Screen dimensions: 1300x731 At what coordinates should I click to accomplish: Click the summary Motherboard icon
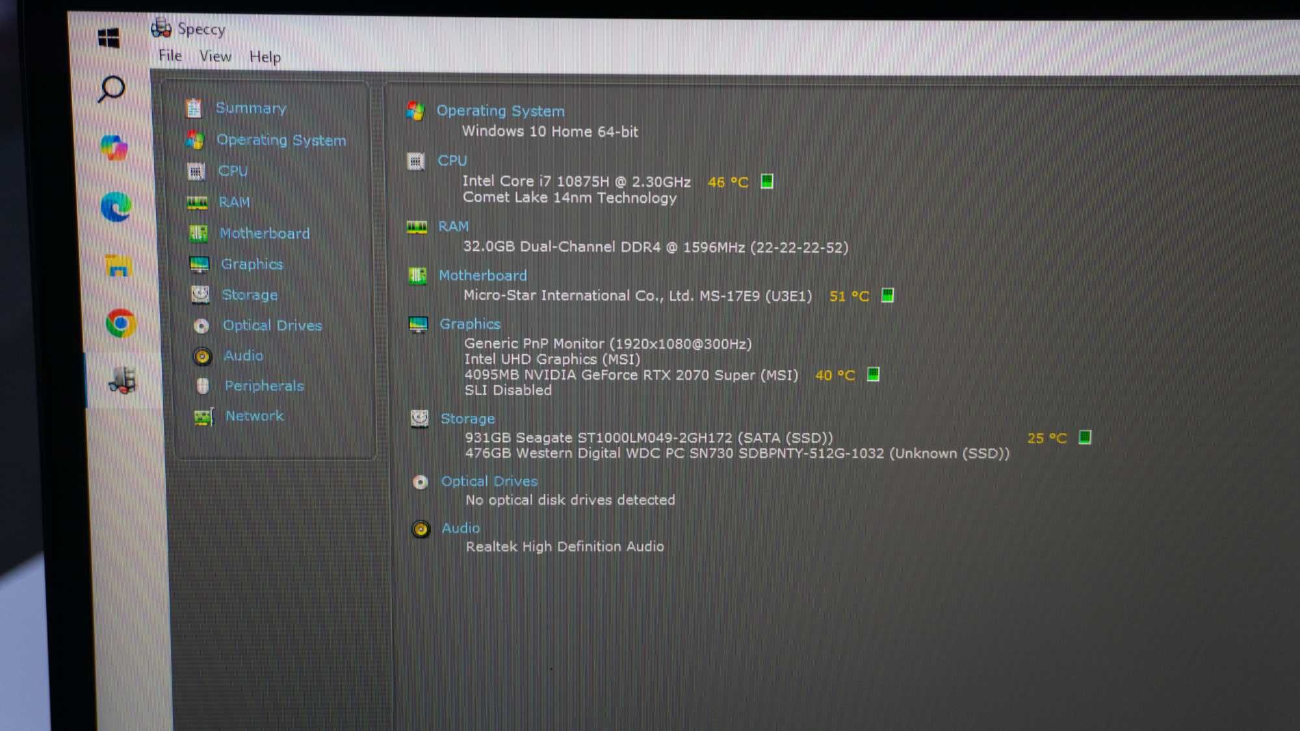tap(417, 276)
